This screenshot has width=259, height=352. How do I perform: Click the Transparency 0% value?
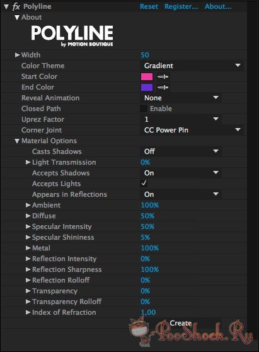(146, 291)
